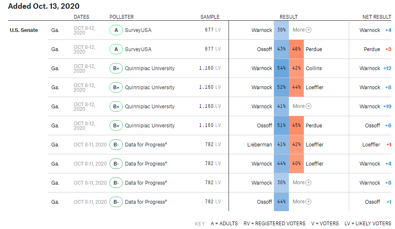Click the SAMPLE column header
395x229 pixels.
210,17
